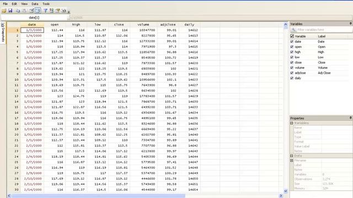The height and width of the screenshot is (198, 353).
Task: Click the date[1] cell reference box
Action: click(34, 18)
